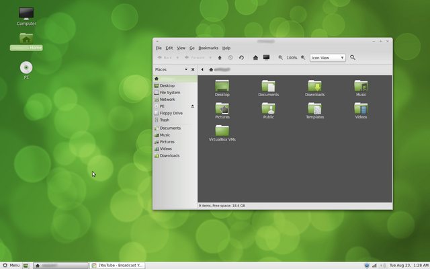Select Pictures bookmark in sidebar
This screenshot has width=430, height=269.
[x=175, y=142]
